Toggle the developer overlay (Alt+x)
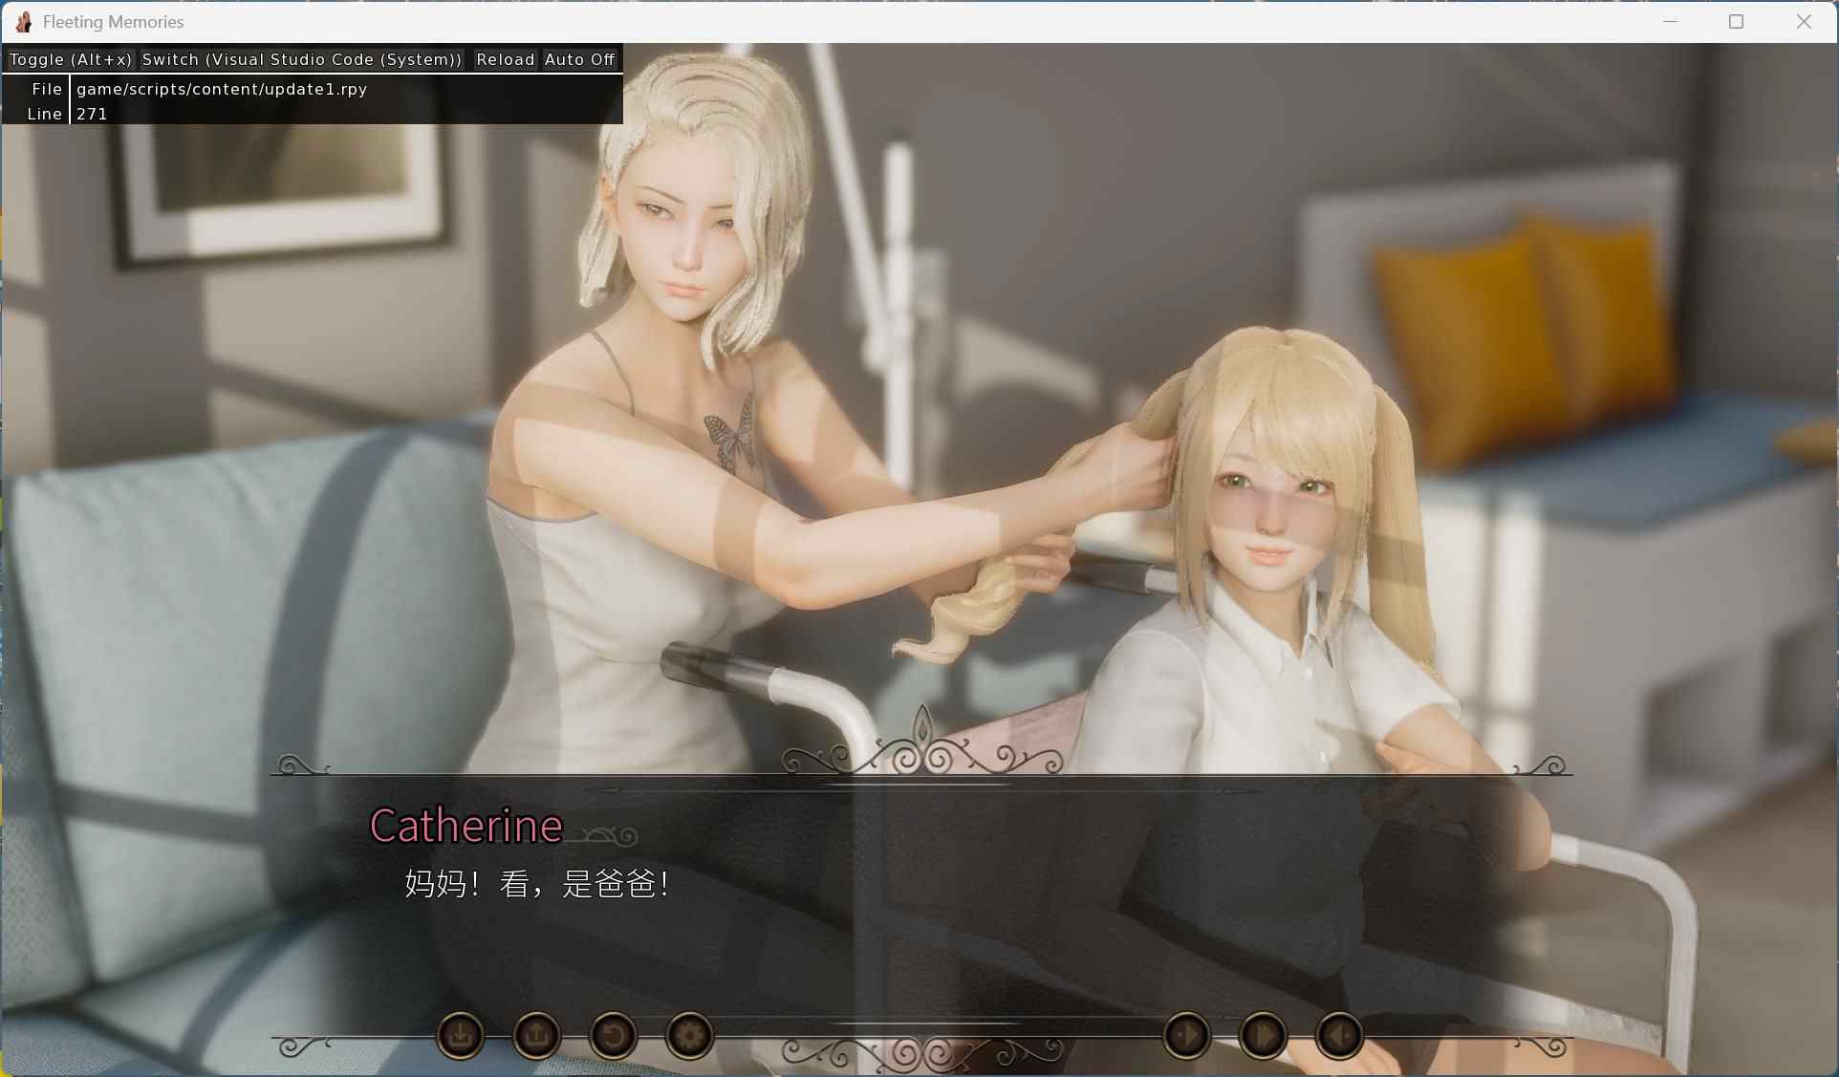The height and width of the screenshot is (1077, 1839). click(x=70, y=59)
